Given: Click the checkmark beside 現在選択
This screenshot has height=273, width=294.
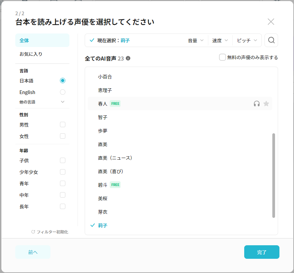Looking at the screenshot, I should click(92, 40).
